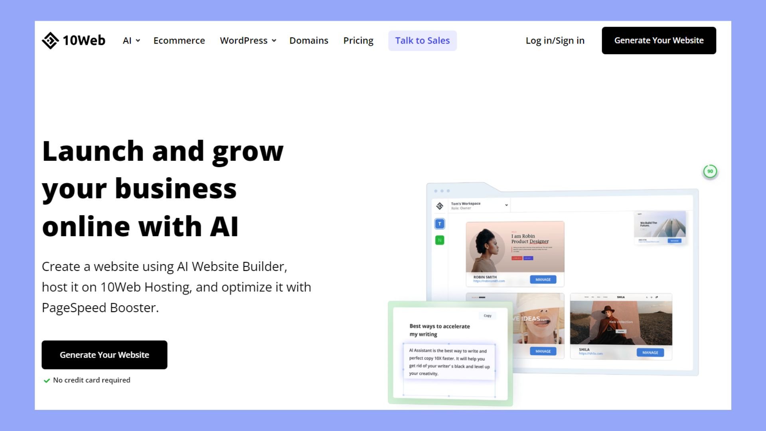Expand Tom's Workspace selector chevron
This screenshot has width=766, height=431.
coord(507,205)
